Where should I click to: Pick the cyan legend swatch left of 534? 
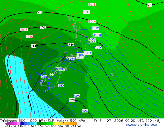35,124
